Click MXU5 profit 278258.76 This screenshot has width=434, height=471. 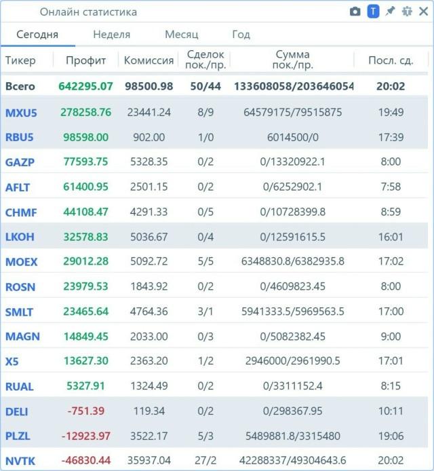[86, 113]
